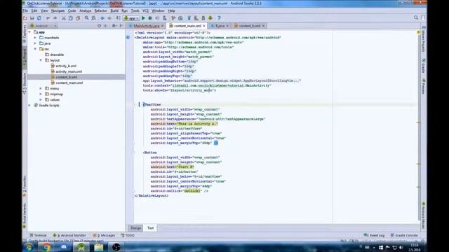Click the Cut scissors icon
Image resolution: width=449 pixels, height=252 pixels.
[x=64, y=18]
